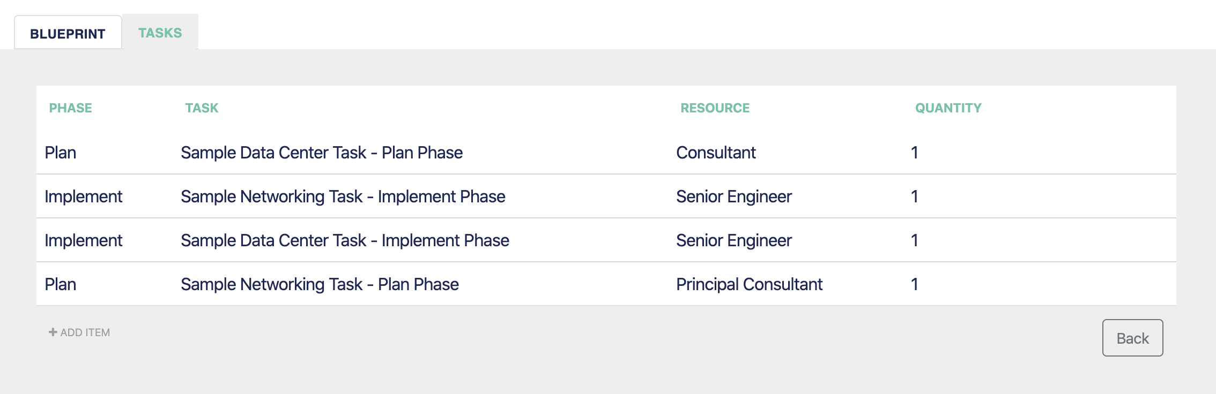This screenshot has height=394, width=1216.
Task: Click the Principal Consultant resource cell
Action: pos(749,284)
